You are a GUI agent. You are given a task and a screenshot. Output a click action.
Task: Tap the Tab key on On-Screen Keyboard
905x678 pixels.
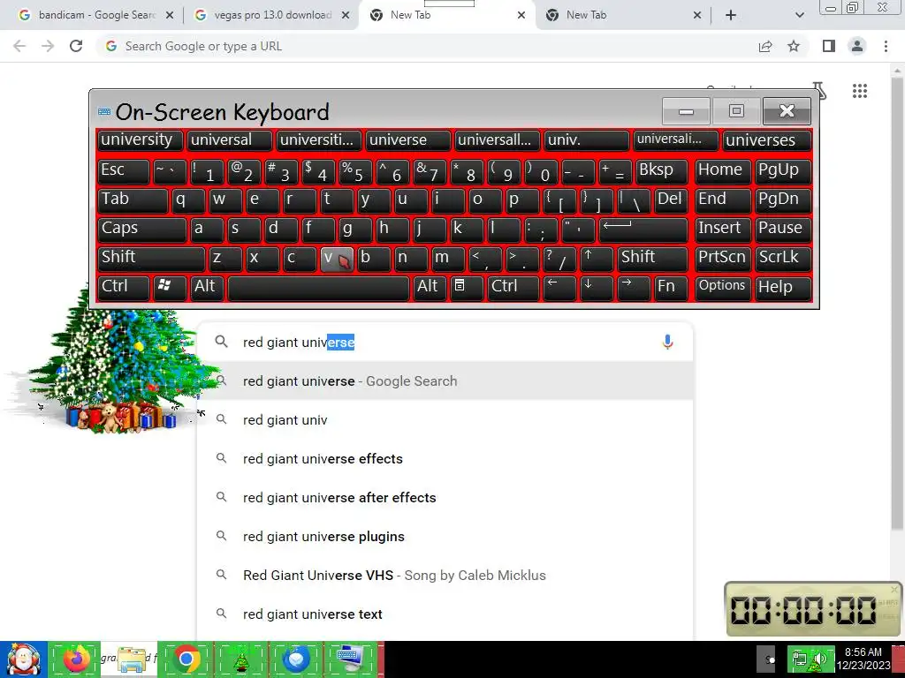click(133, 200)
